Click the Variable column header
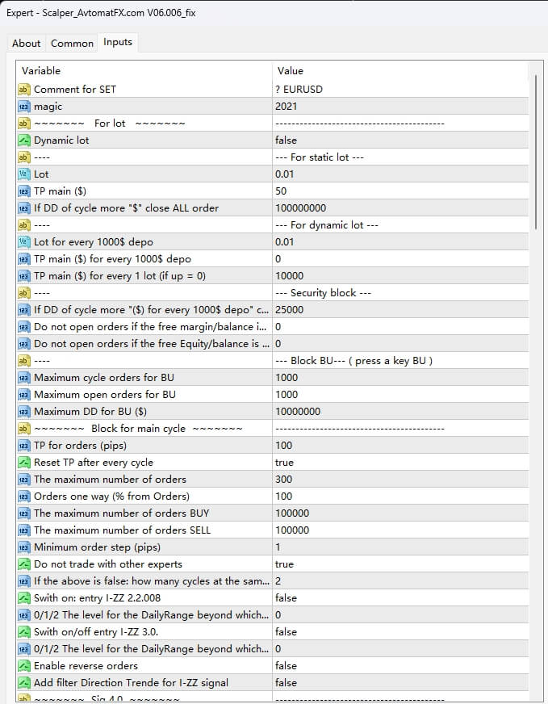 [x=144, y=71]
